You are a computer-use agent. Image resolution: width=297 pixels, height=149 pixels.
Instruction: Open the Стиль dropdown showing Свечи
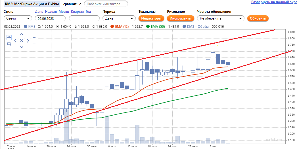[18, 18]
